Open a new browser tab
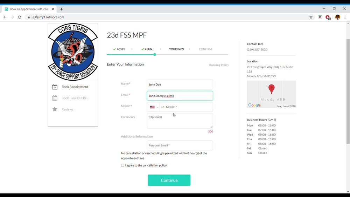 [x=62, y=9]
